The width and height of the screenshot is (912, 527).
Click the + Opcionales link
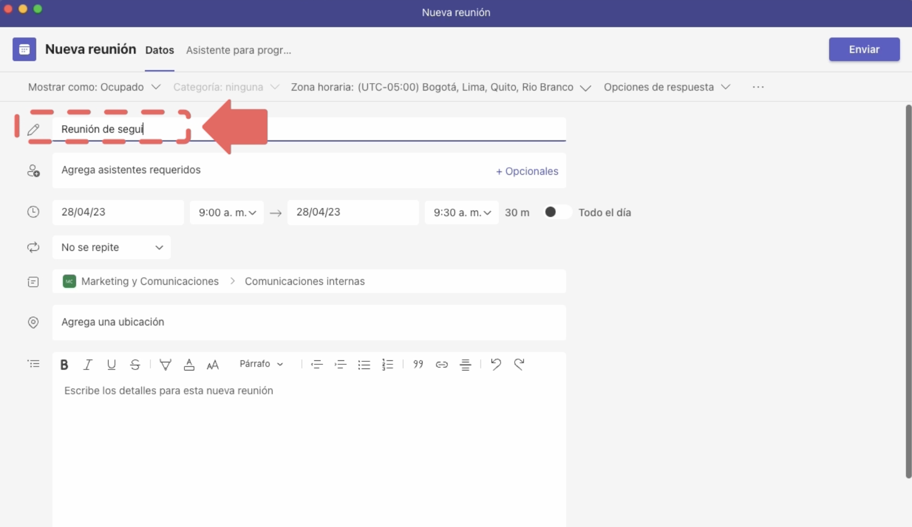click(x=527, y=171)
